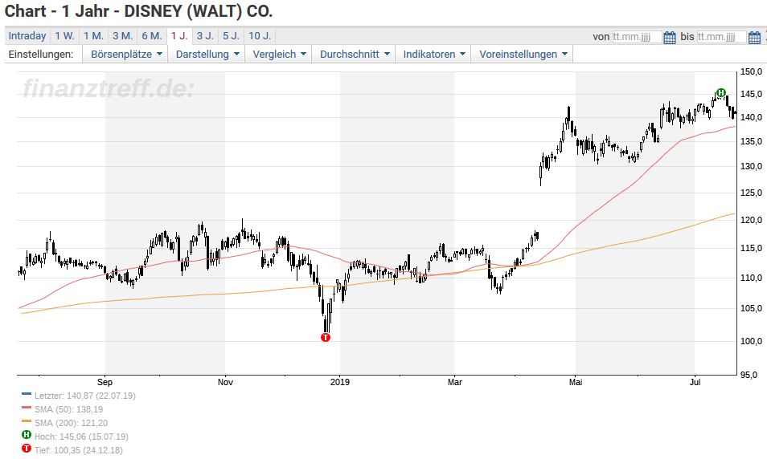Screen dimensions: 767x459
Task: Click the red SMA (50) legend swatch
Action: [x=27, y=407]
